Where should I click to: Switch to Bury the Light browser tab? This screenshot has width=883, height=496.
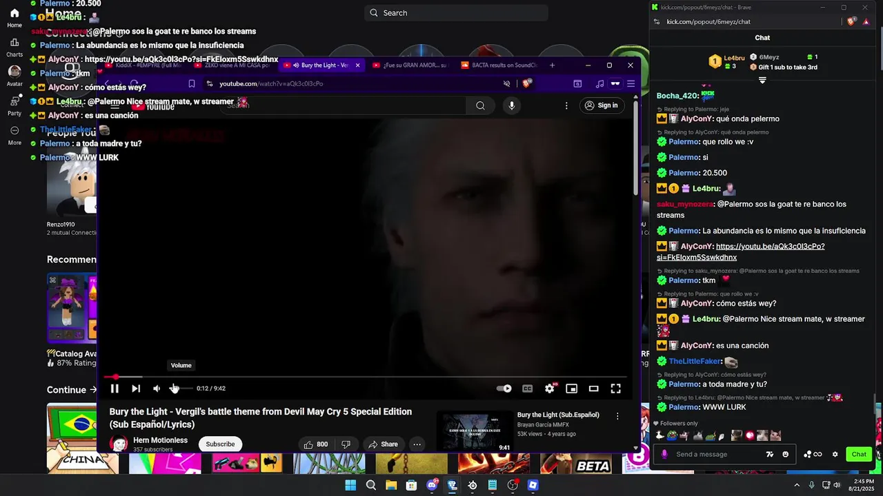[321, 65]
